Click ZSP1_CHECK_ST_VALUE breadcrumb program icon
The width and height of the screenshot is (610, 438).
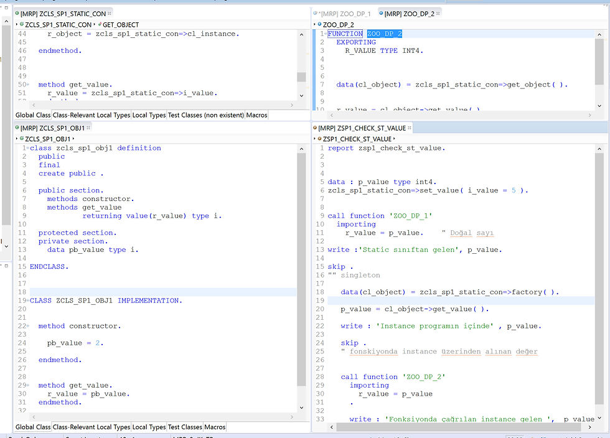tap(319, 139)
